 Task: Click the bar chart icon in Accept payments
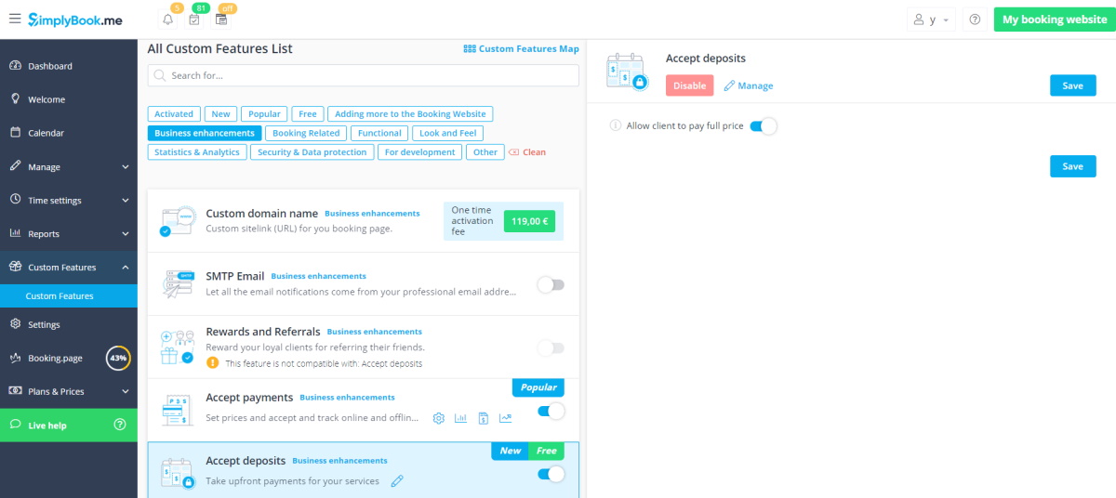click(x=460, y=418)
